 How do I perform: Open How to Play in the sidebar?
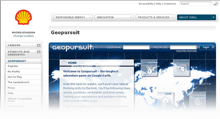(x=23, y=77)
